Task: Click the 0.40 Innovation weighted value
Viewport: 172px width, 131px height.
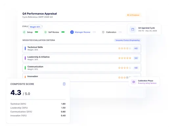Action: pyautogui.click(x=63, y=116)
